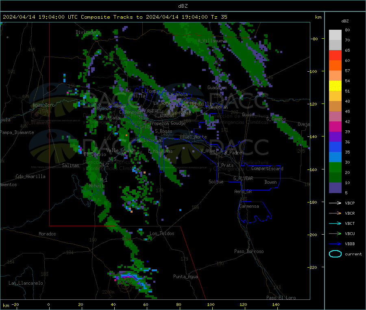The height and width of the screenshot is (310, 366).
Task: Click the Salinas map label
Action: pyautogui.click(x=70, y=165)
